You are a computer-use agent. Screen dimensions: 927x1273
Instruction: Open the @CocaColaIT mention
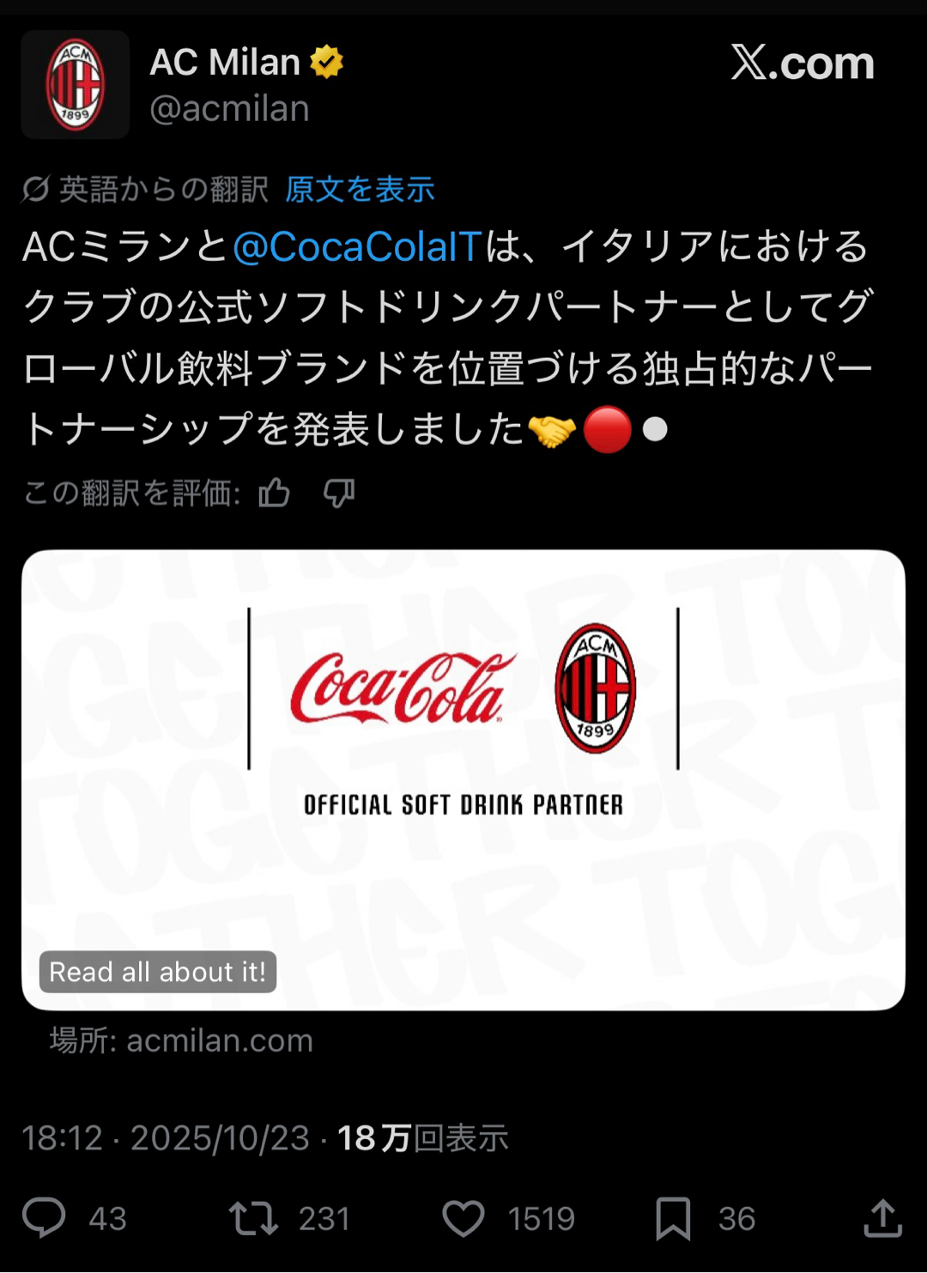(x=356, y=247)
